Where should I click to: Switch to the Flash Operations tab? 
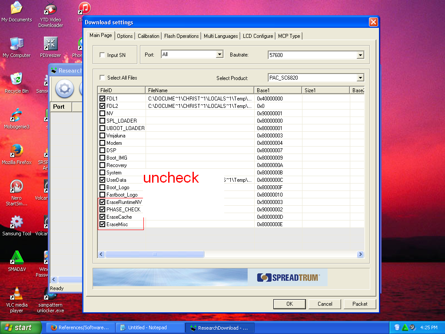[x=181, y=36]
